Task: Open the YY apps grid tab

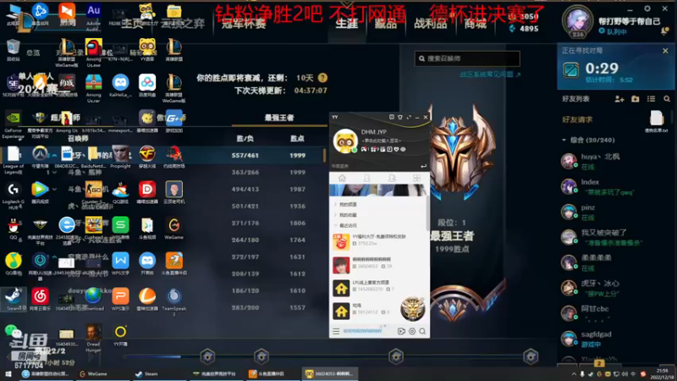Action: (x=416, y=178)
